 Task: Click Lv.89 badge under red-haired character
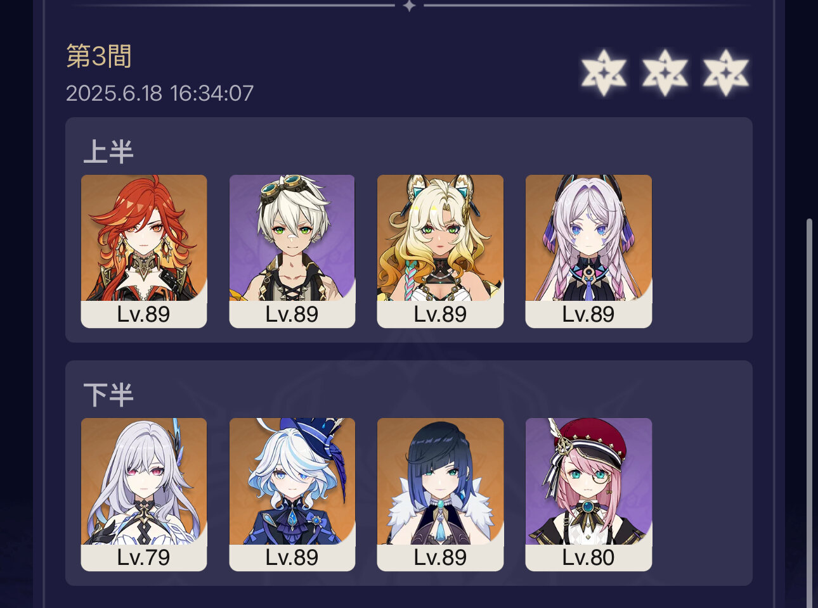[x=144, y=314]
